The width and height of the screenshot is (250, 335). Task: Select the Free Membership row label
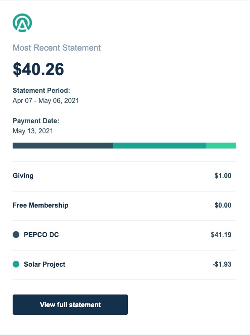tap(40, 205)
